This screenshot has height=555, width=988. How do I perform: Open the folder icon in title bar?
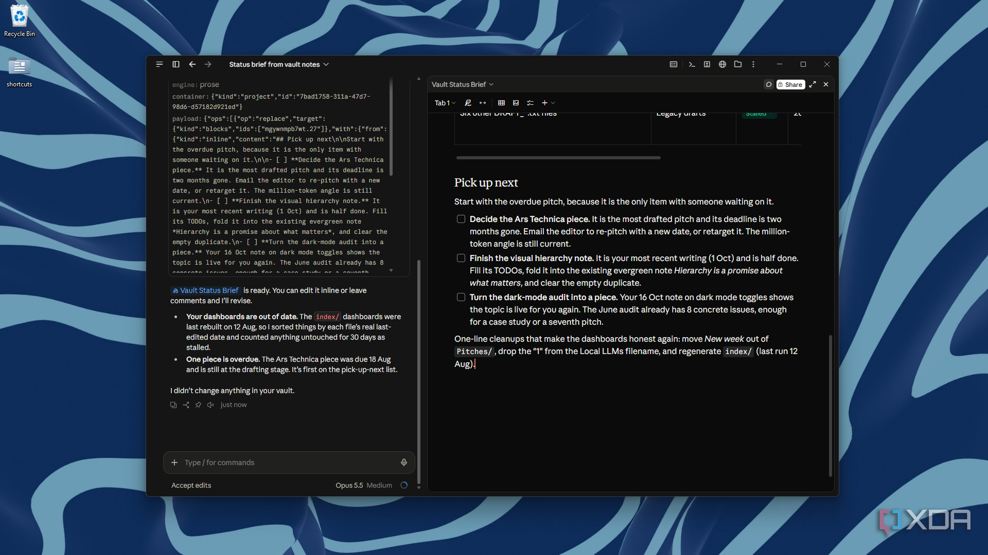pyautogui.click(x=738, y=64)
